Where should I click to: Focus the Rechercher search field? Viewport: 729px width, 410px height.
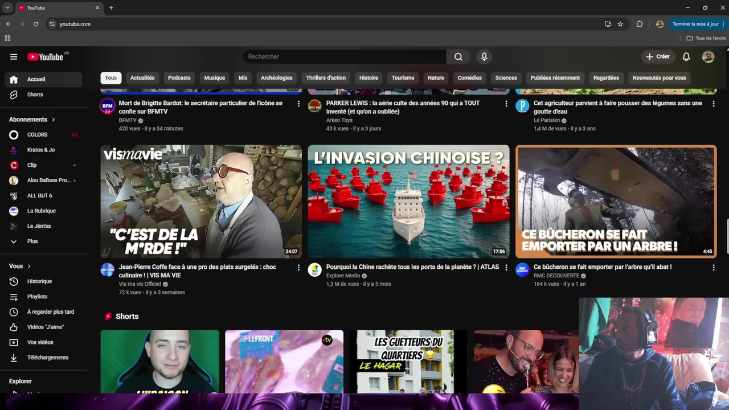345,57
